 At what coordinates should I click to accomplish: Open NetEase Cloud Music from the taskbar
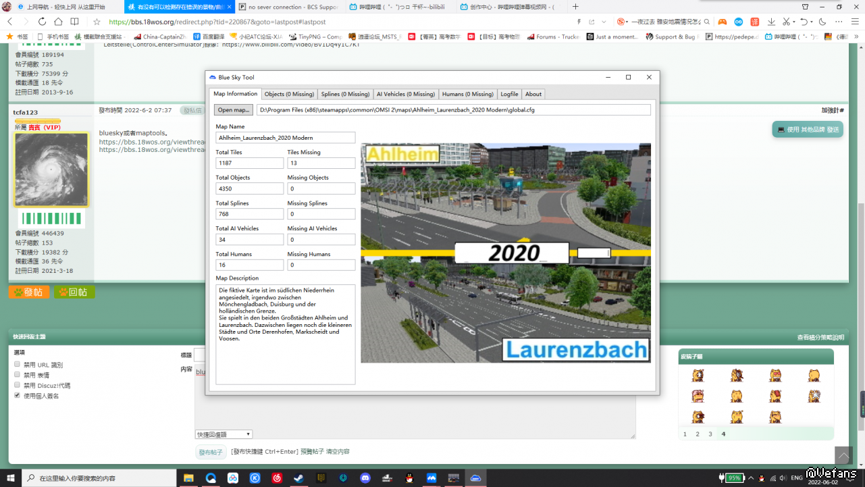click(277, 478)
